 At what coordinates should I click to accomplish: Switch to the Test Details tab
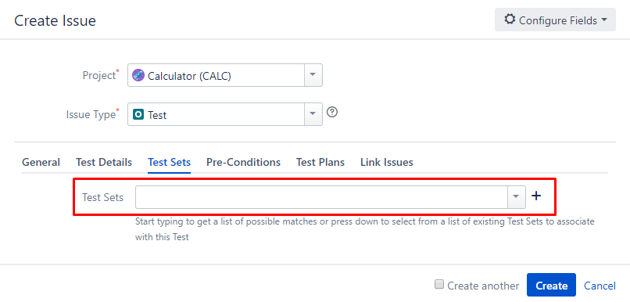pos(104,163)
